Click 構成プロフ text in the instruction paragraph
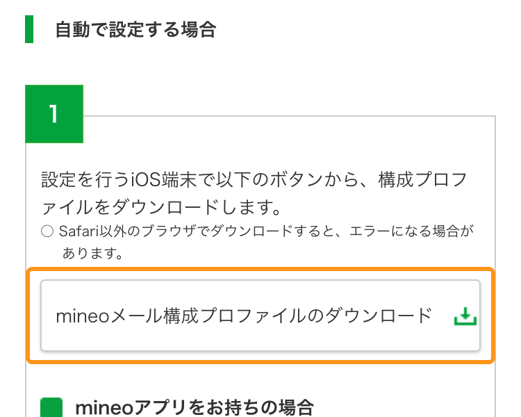Image resolution: width=521 pixels, height=417 pixels. 422,180
